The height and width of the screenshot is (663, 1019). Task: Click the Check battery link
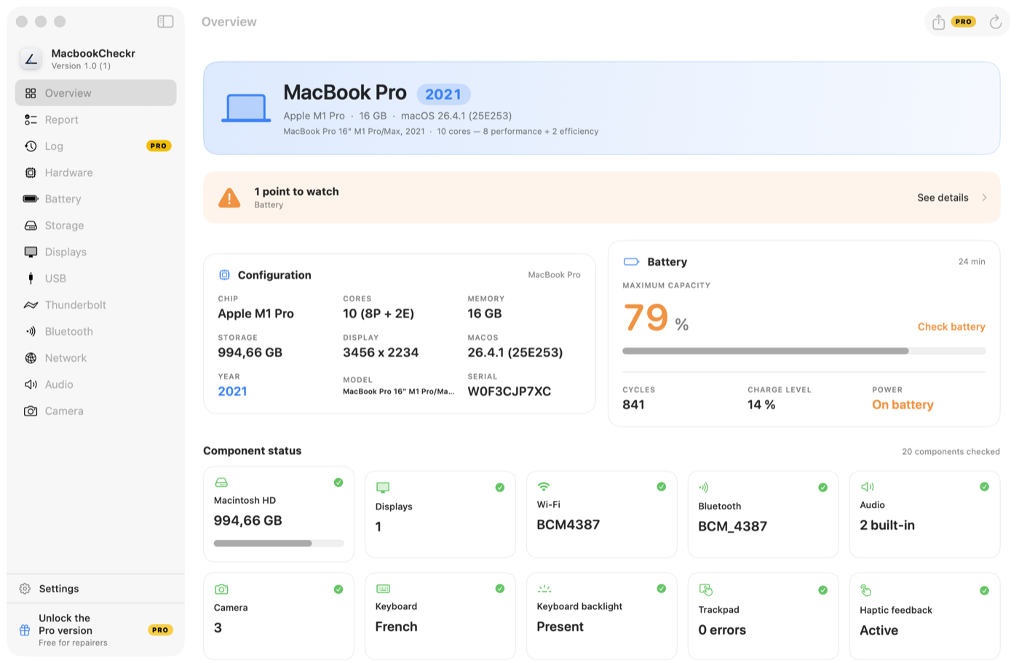point(951,327)
